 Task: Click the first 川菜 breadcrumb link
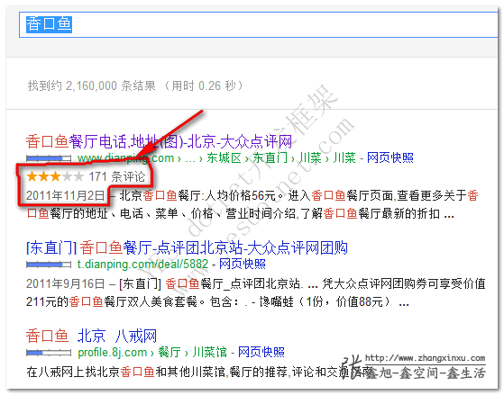coord(310,157)
